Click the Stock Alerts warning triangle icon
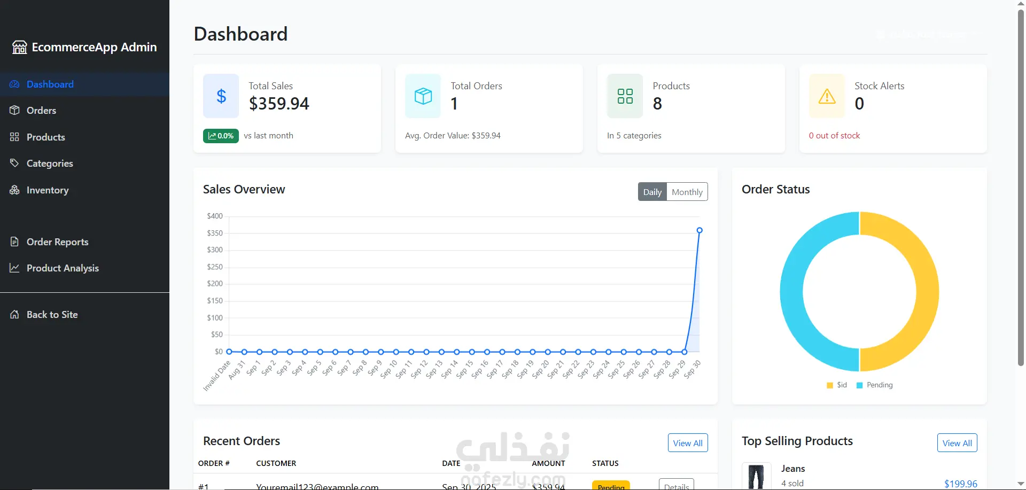This screenshot has width=1026, height=490. 827,96
